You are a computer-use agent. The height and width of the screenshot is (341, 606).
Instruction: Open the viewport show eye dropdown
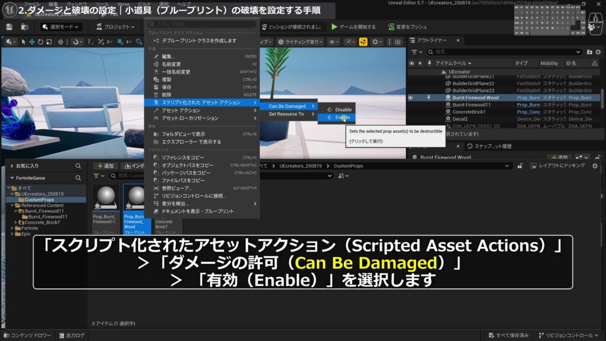click(334, 42)
